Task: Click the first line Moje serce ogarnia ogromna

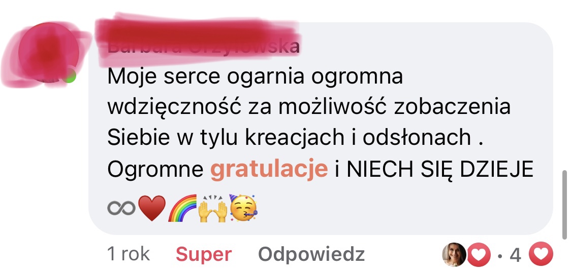Action: [255, 77]
